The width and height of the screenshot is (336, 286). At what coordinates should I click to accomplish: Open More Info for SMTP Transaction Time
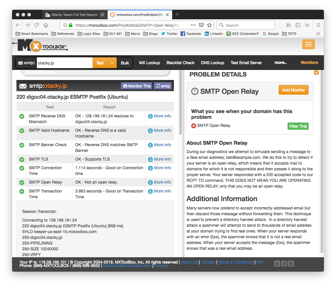click(x=160, y=191)
